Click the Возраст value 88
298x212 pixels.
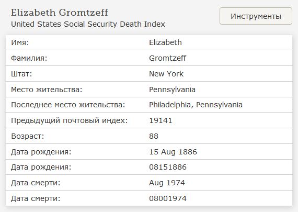point(154,136)
